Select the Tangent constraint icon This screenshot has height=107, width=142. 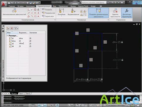pyautogui.click(x=29, y=16)
